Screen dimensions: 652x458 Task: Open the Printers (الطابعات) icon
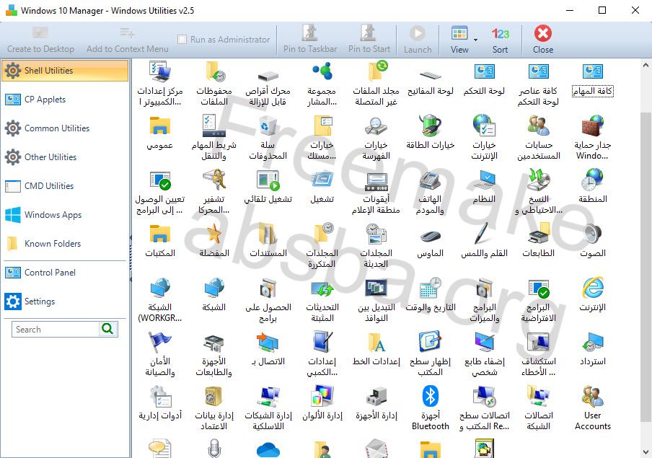tap(539, 234)
